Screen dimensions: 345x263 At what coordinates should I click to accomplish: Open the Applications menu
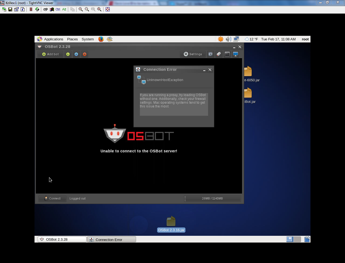pos(54,39)
